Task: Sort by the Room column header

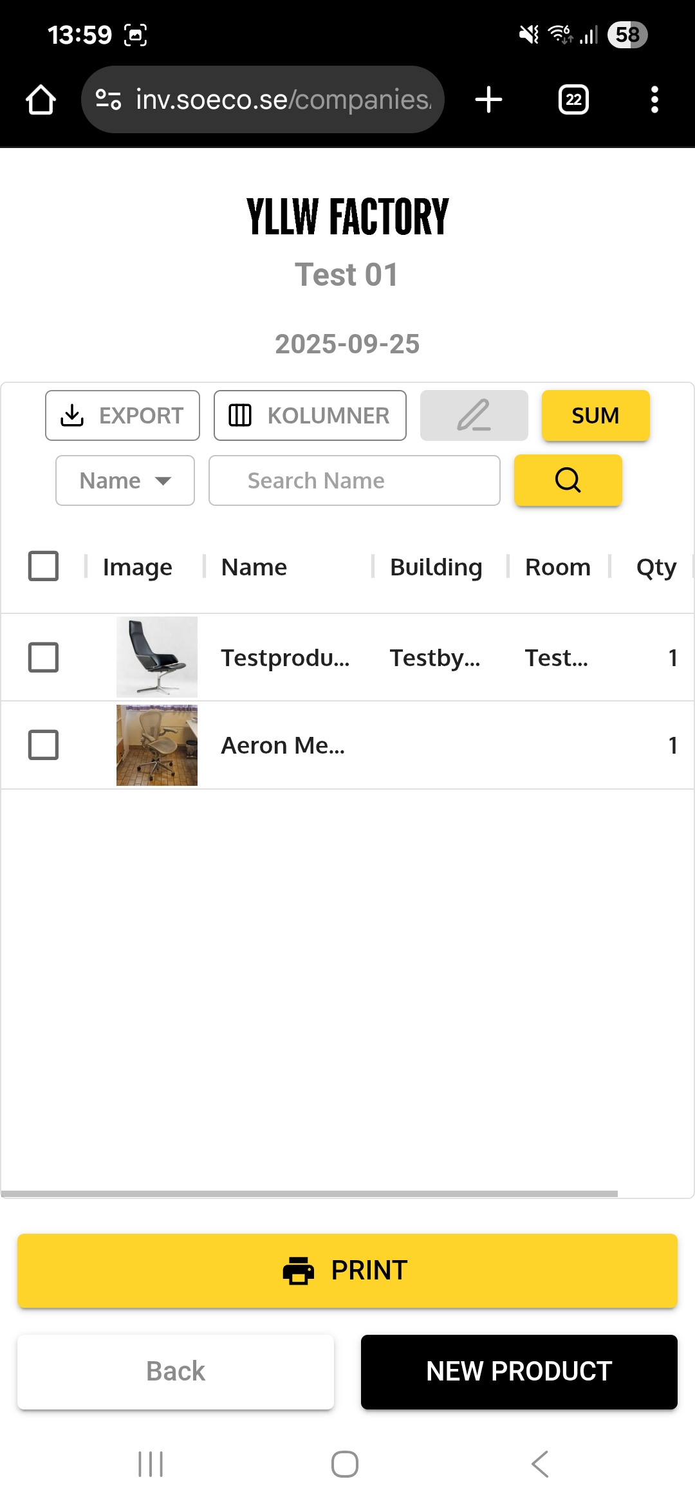Action: click(557, 567)
